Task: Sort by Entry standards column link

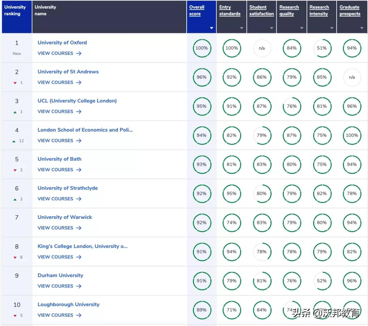Action: tap(230, 10)
